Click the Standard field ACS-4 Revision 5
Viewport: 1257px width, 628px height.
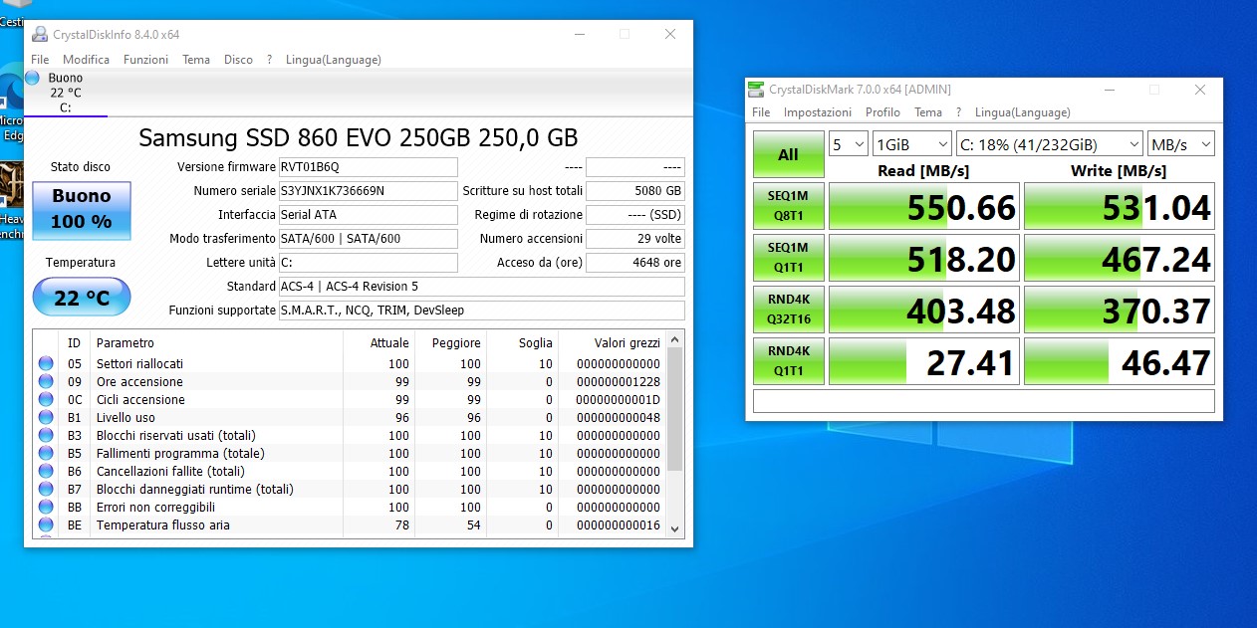(481, 286)
